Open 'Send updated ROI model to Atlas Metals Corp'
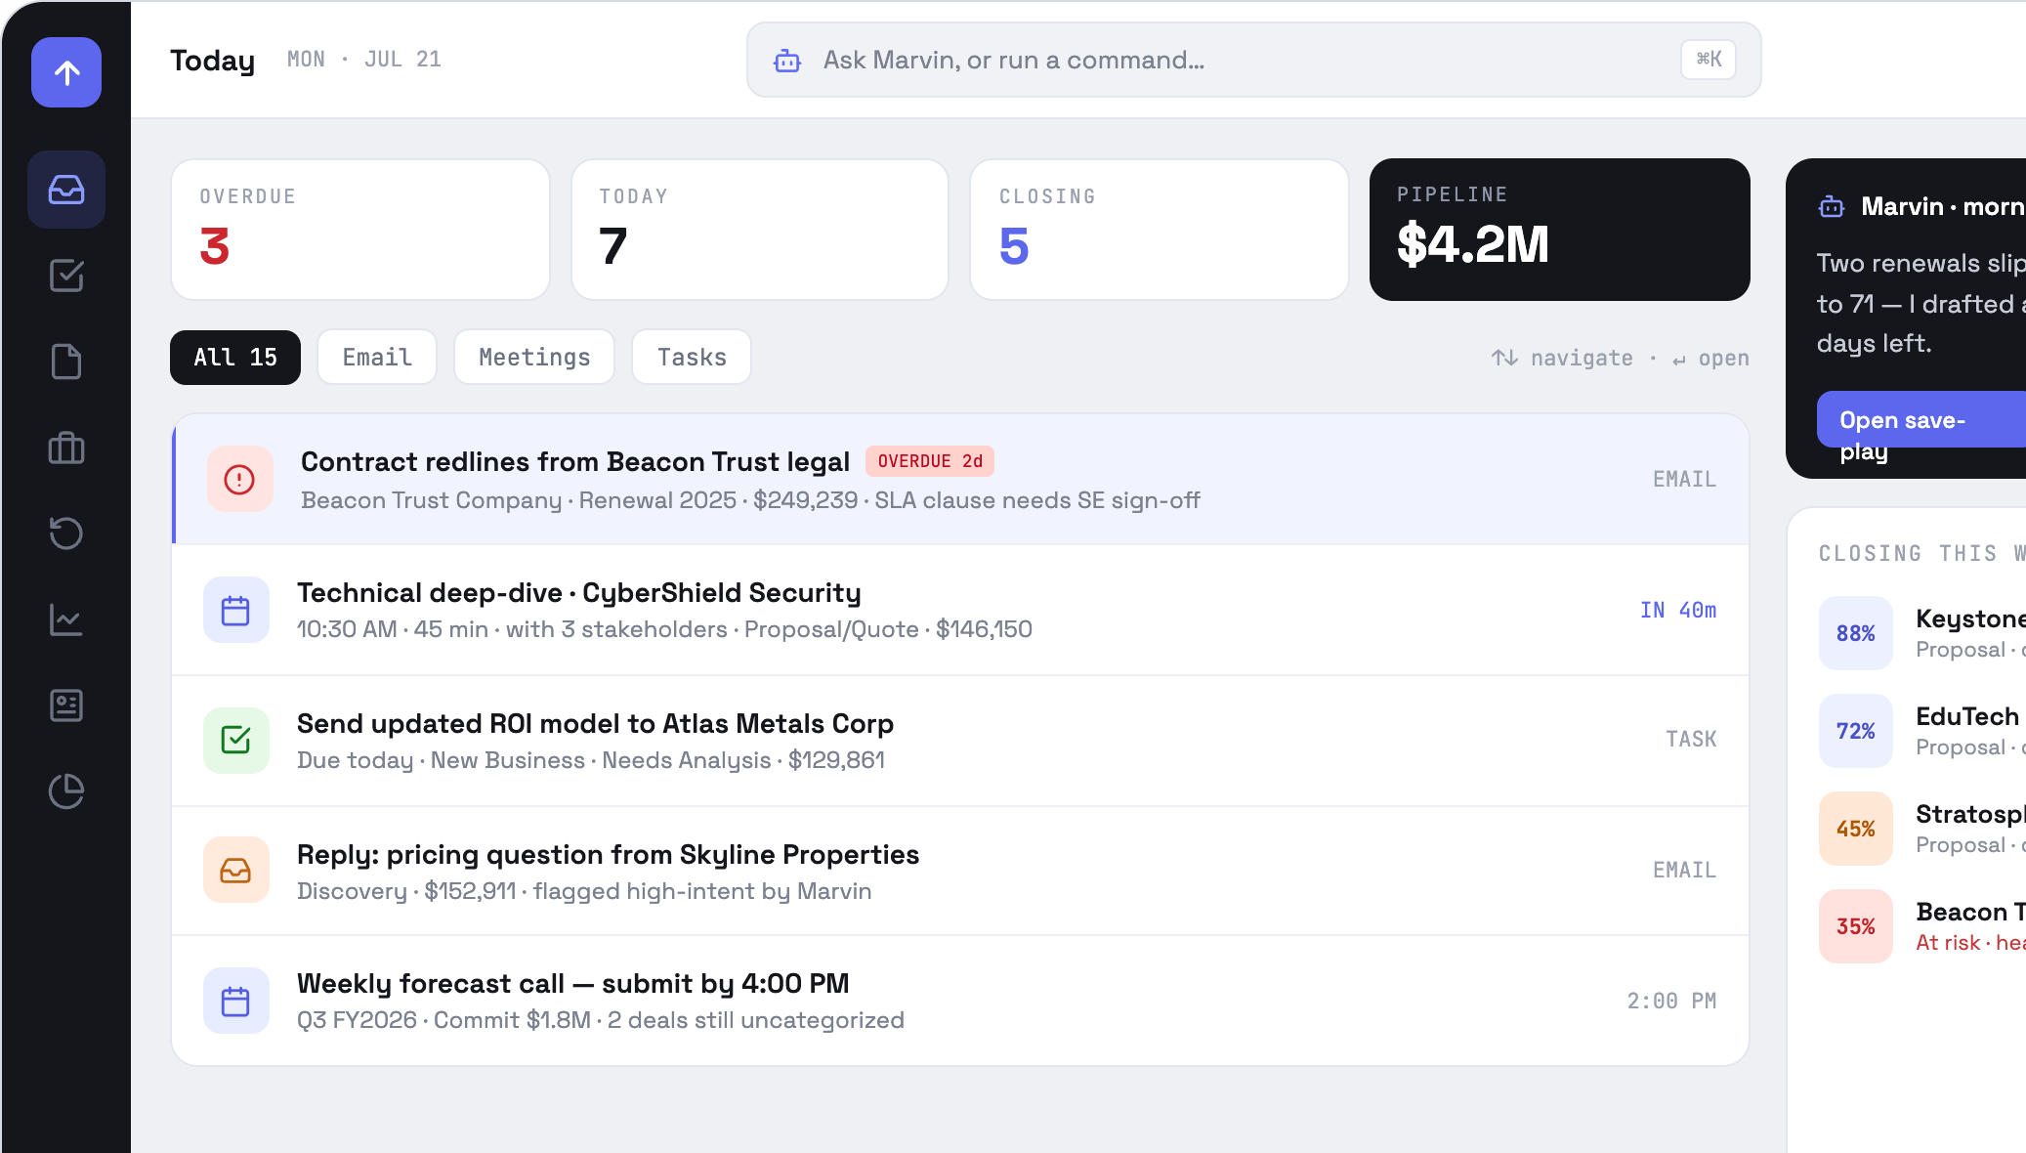 [961, 741]
